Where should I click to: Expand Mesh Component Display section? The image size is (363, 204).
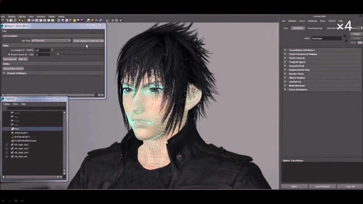point(285,54)
